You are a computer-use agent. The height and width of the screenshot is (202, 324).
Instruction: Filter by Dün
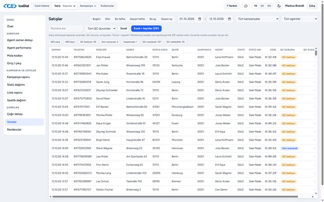(108, 19)
